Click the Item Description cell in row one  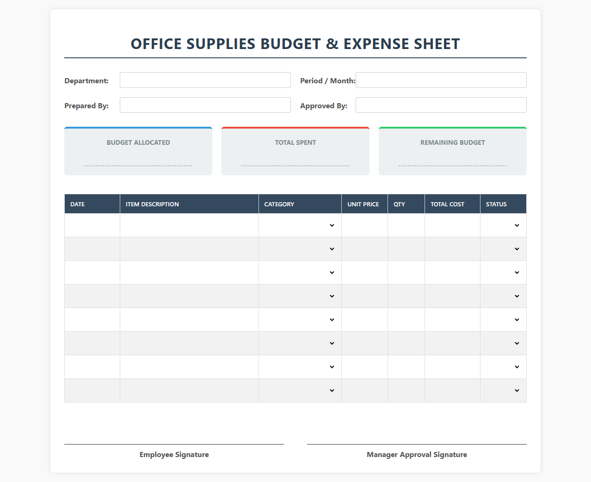189,225
